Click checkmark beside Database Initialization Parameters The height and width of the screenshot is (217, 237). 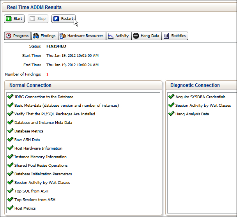(x=10, y=174)
